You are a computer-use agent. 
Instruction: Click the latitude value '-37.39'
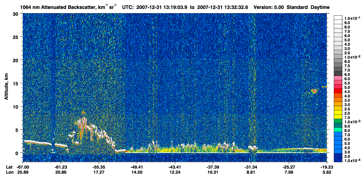point(213,167)
